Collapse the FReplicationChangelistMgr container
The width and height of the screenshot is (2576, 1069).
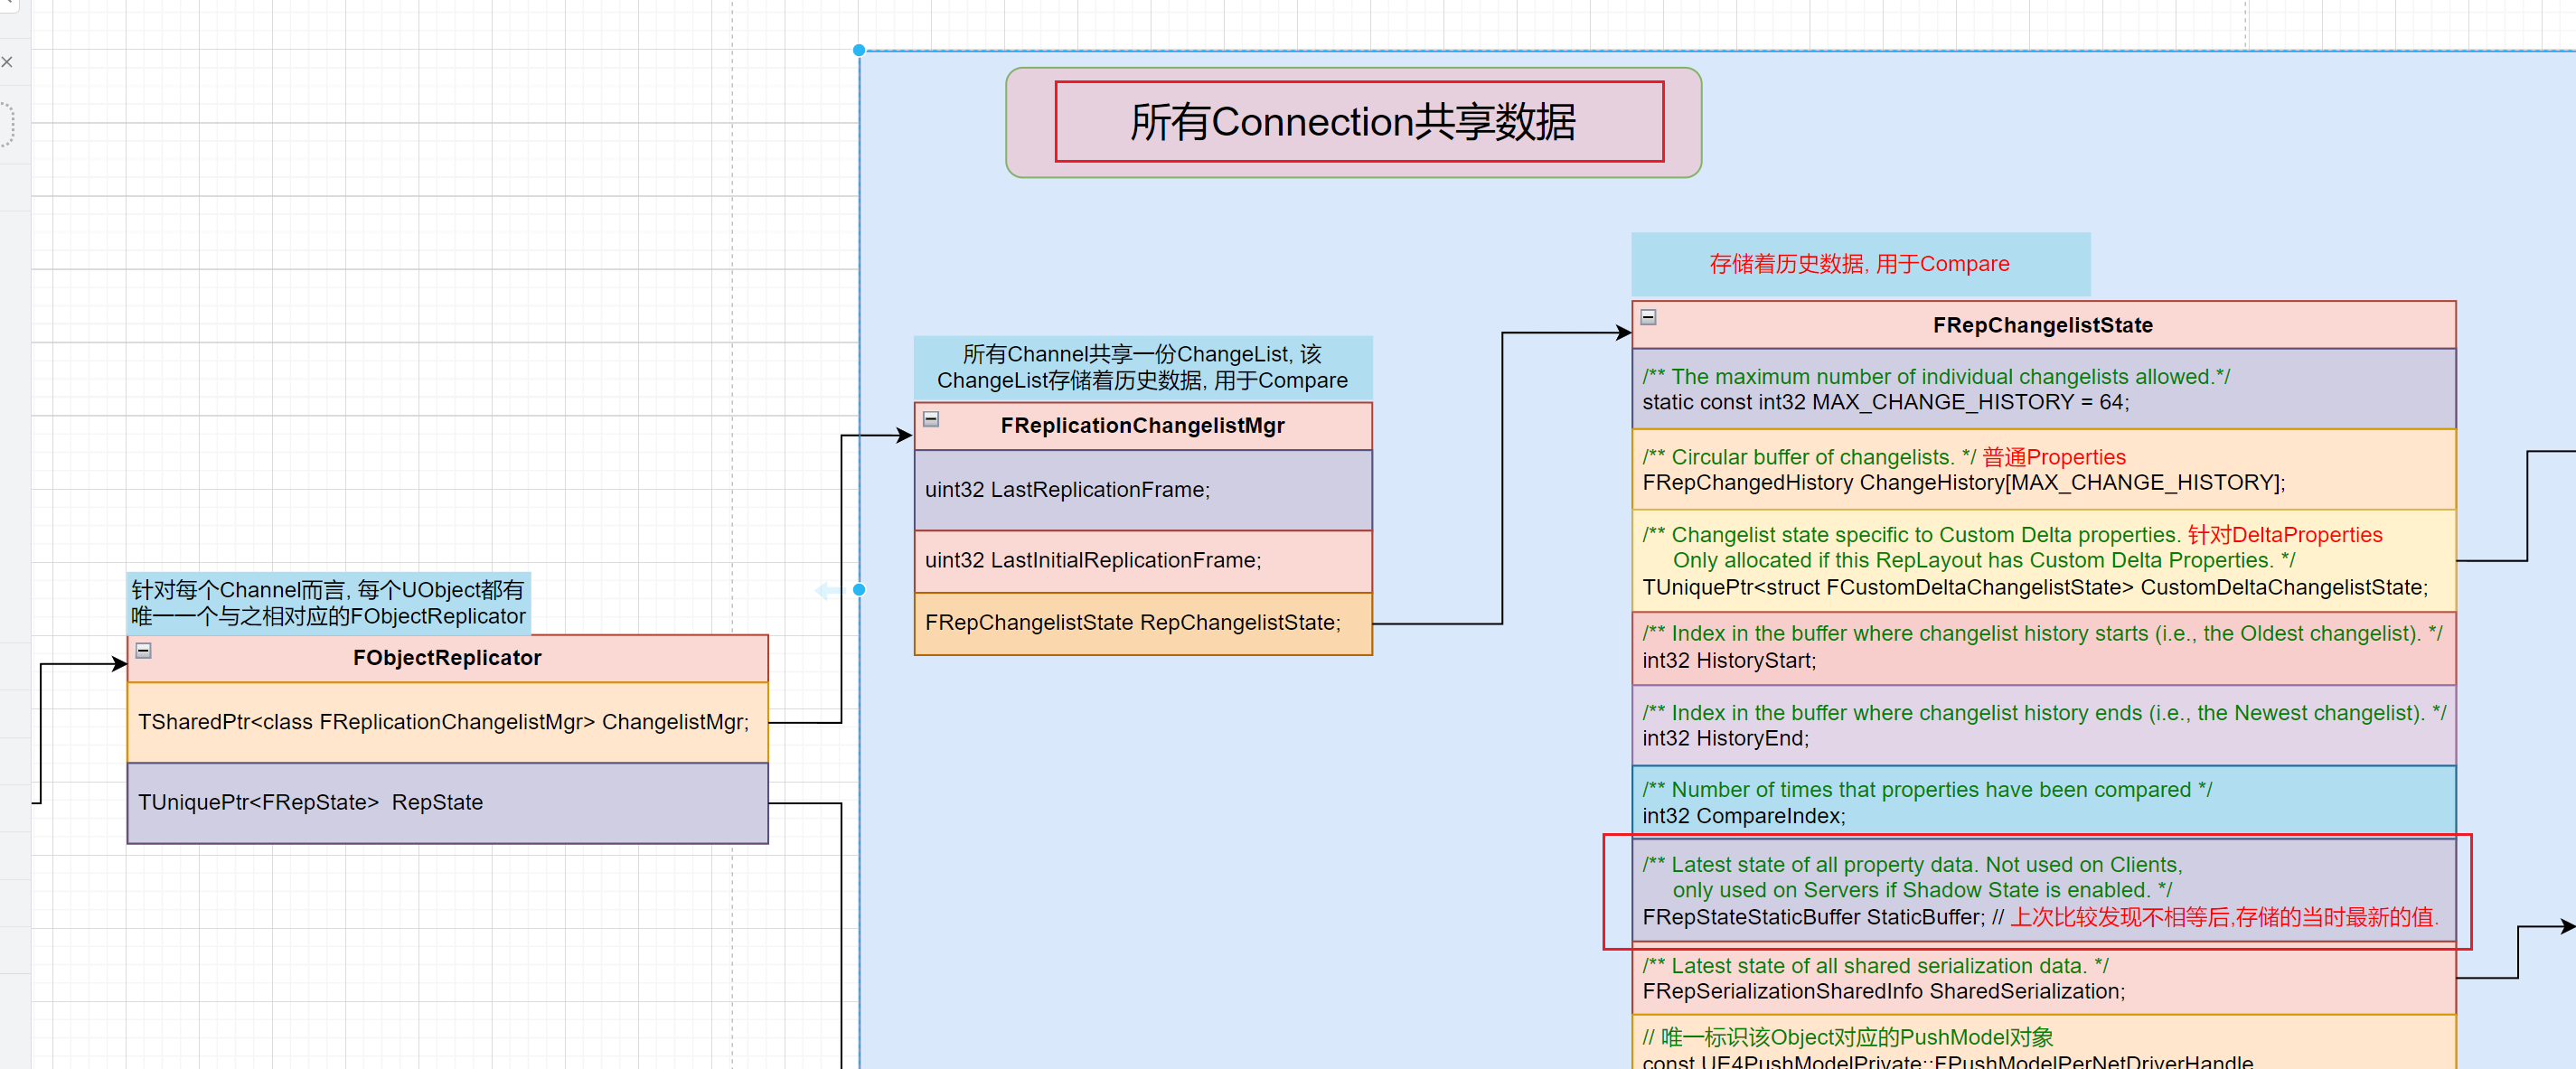click(931, 419)
